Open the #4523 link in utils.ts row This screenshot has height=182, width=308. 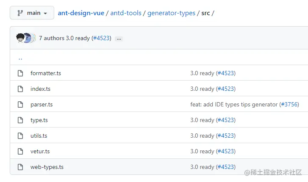coord(226,136)
